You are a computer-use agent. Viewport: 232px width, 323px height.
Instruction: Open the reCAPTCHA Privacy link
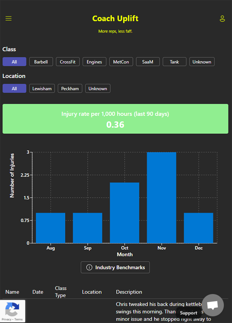[x=6, y=320]
